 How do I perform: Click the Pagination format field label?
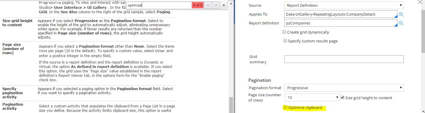point(265,88)
